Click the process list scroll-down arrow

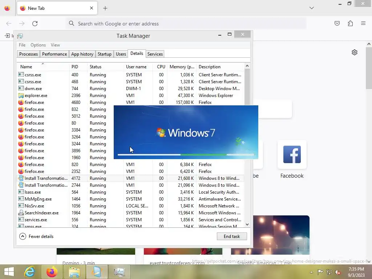pyautogui.click(x=247, y=224)
